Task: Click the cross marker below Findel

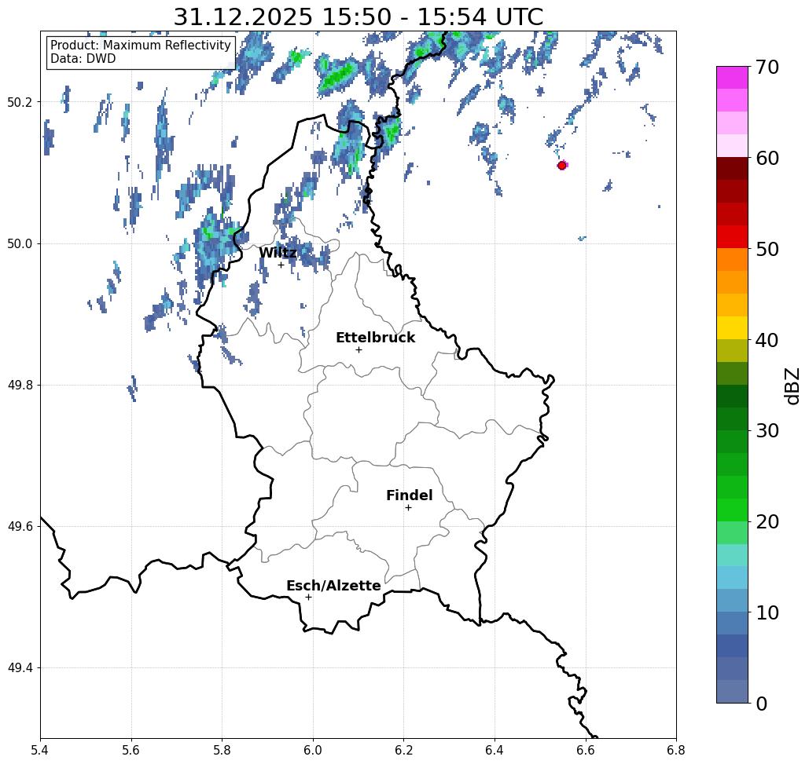Action: pyautogui.click(x=408, y=507)
